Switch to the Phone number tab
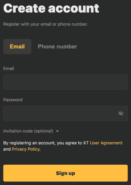Image resolution: width=131 pixels, height=185 pixels. 57,47
